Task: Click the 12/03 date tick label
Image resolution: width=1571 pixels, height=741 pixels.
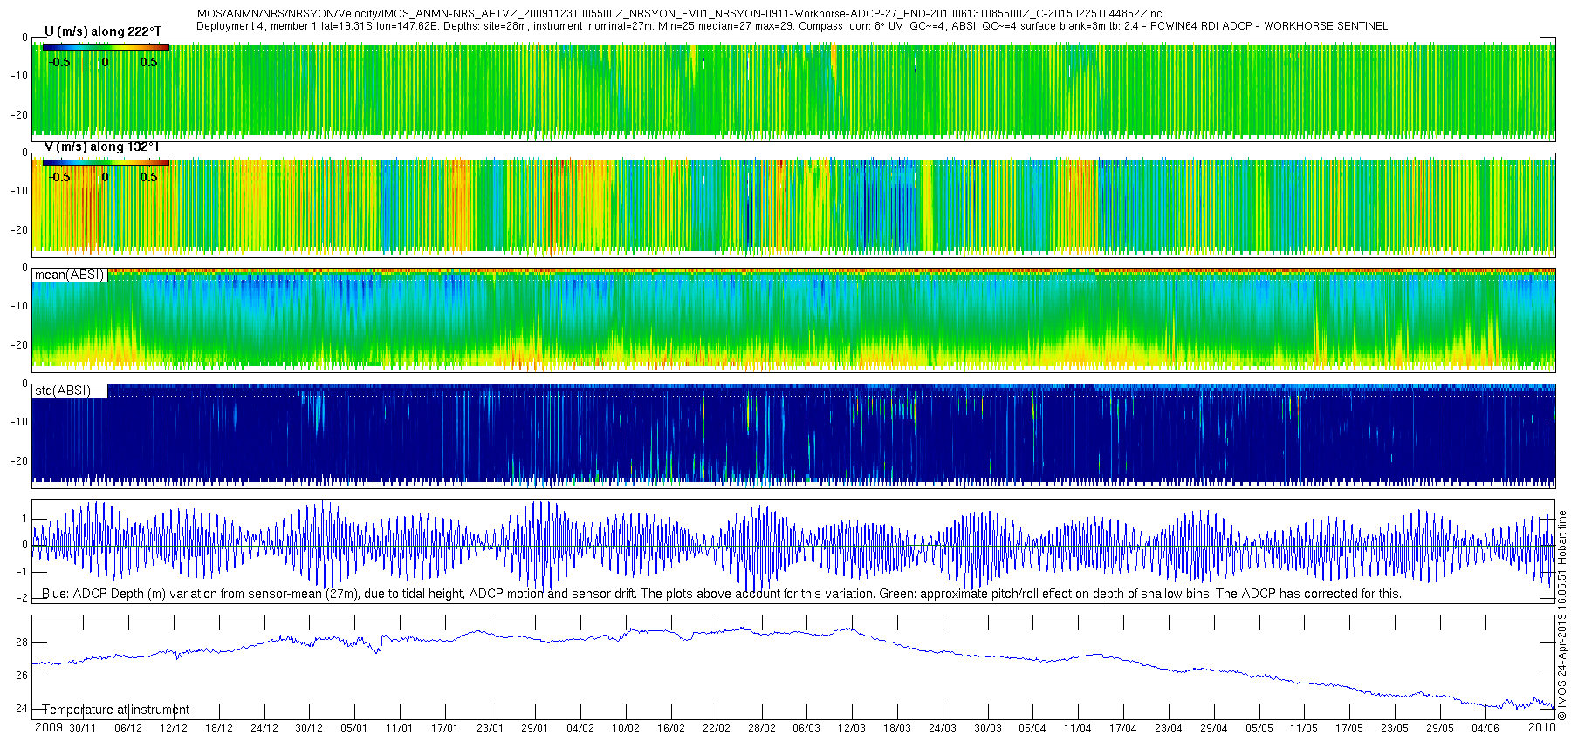Action: click(x=851, y=729)
